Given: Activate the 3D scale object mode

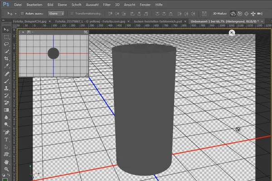Looking at the screenshot, I should (x=260, y=14).
